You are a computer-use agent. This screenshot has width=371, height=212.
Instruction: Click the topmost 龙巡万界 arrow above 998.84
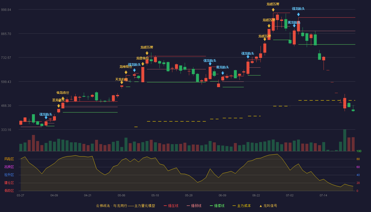[273, 10]
